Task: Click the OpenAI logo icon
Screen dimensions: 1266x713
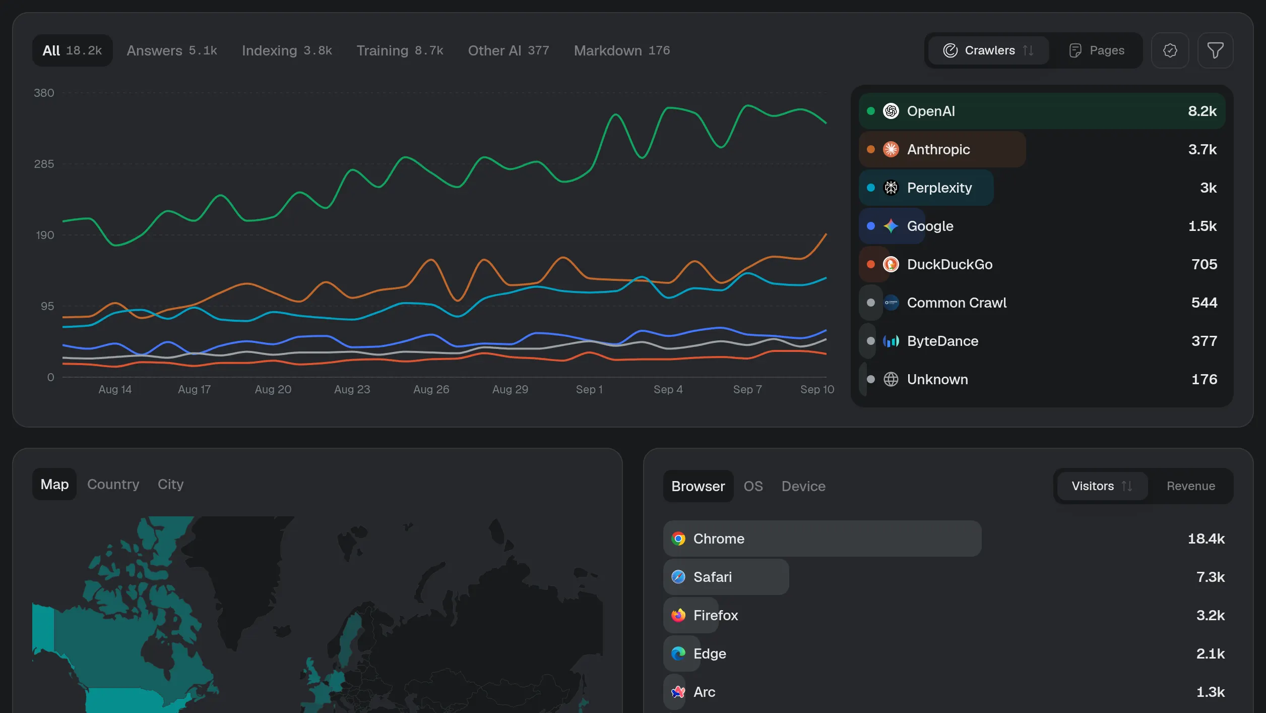Action: coord(891,111)
